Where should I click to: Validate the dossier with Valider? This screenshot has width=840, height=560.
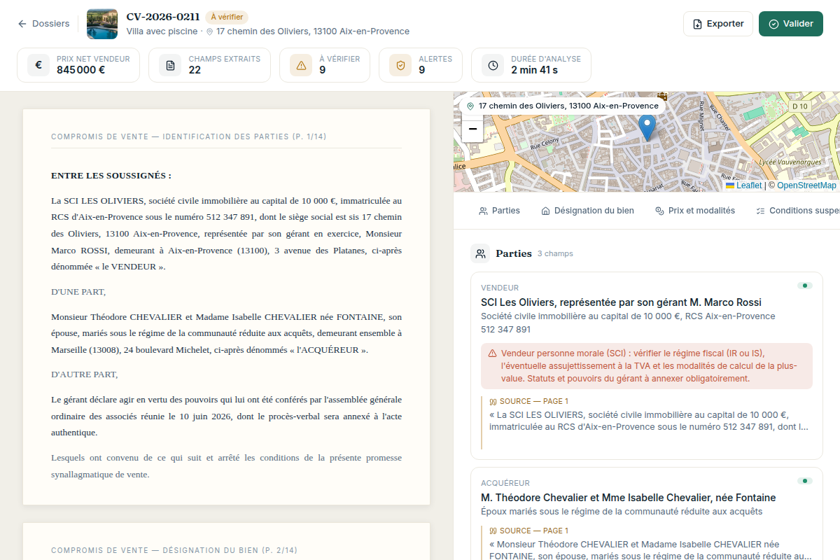tap(791, 24)
